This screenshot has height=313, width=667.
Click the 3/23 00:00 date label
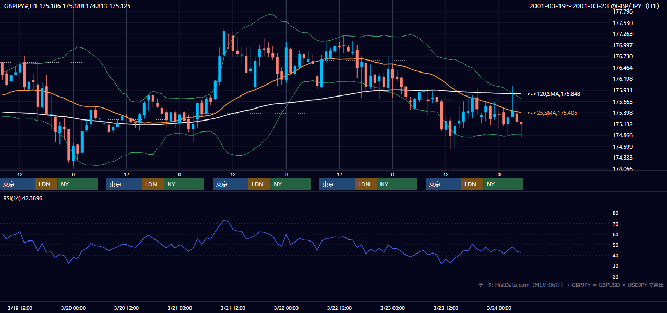pos(392,308)
